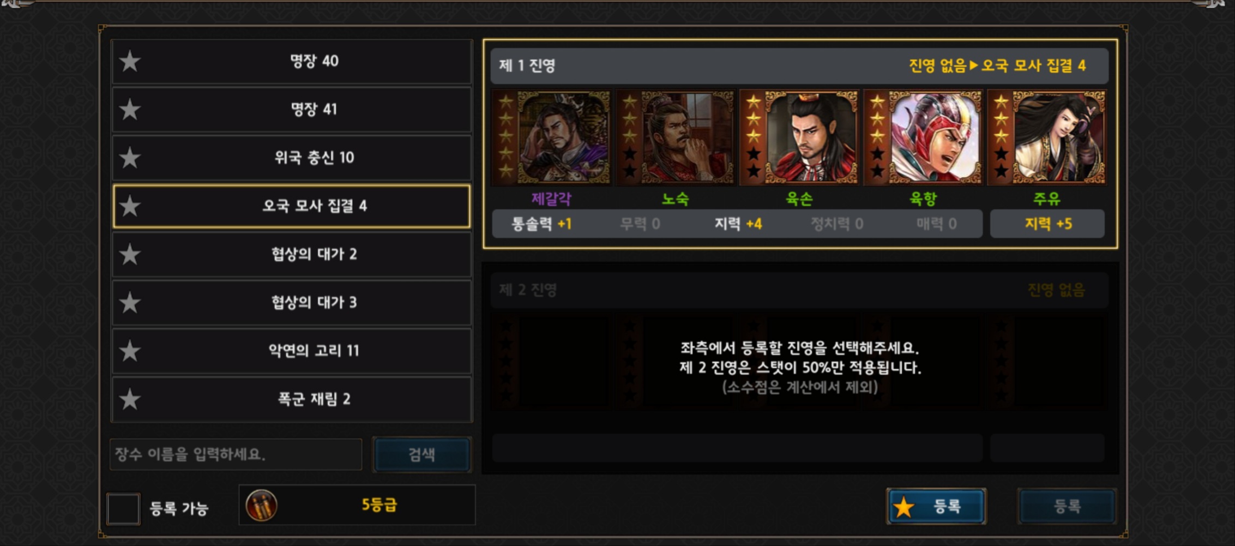Click the 노숙 hero portrait

tap(675, 137)
